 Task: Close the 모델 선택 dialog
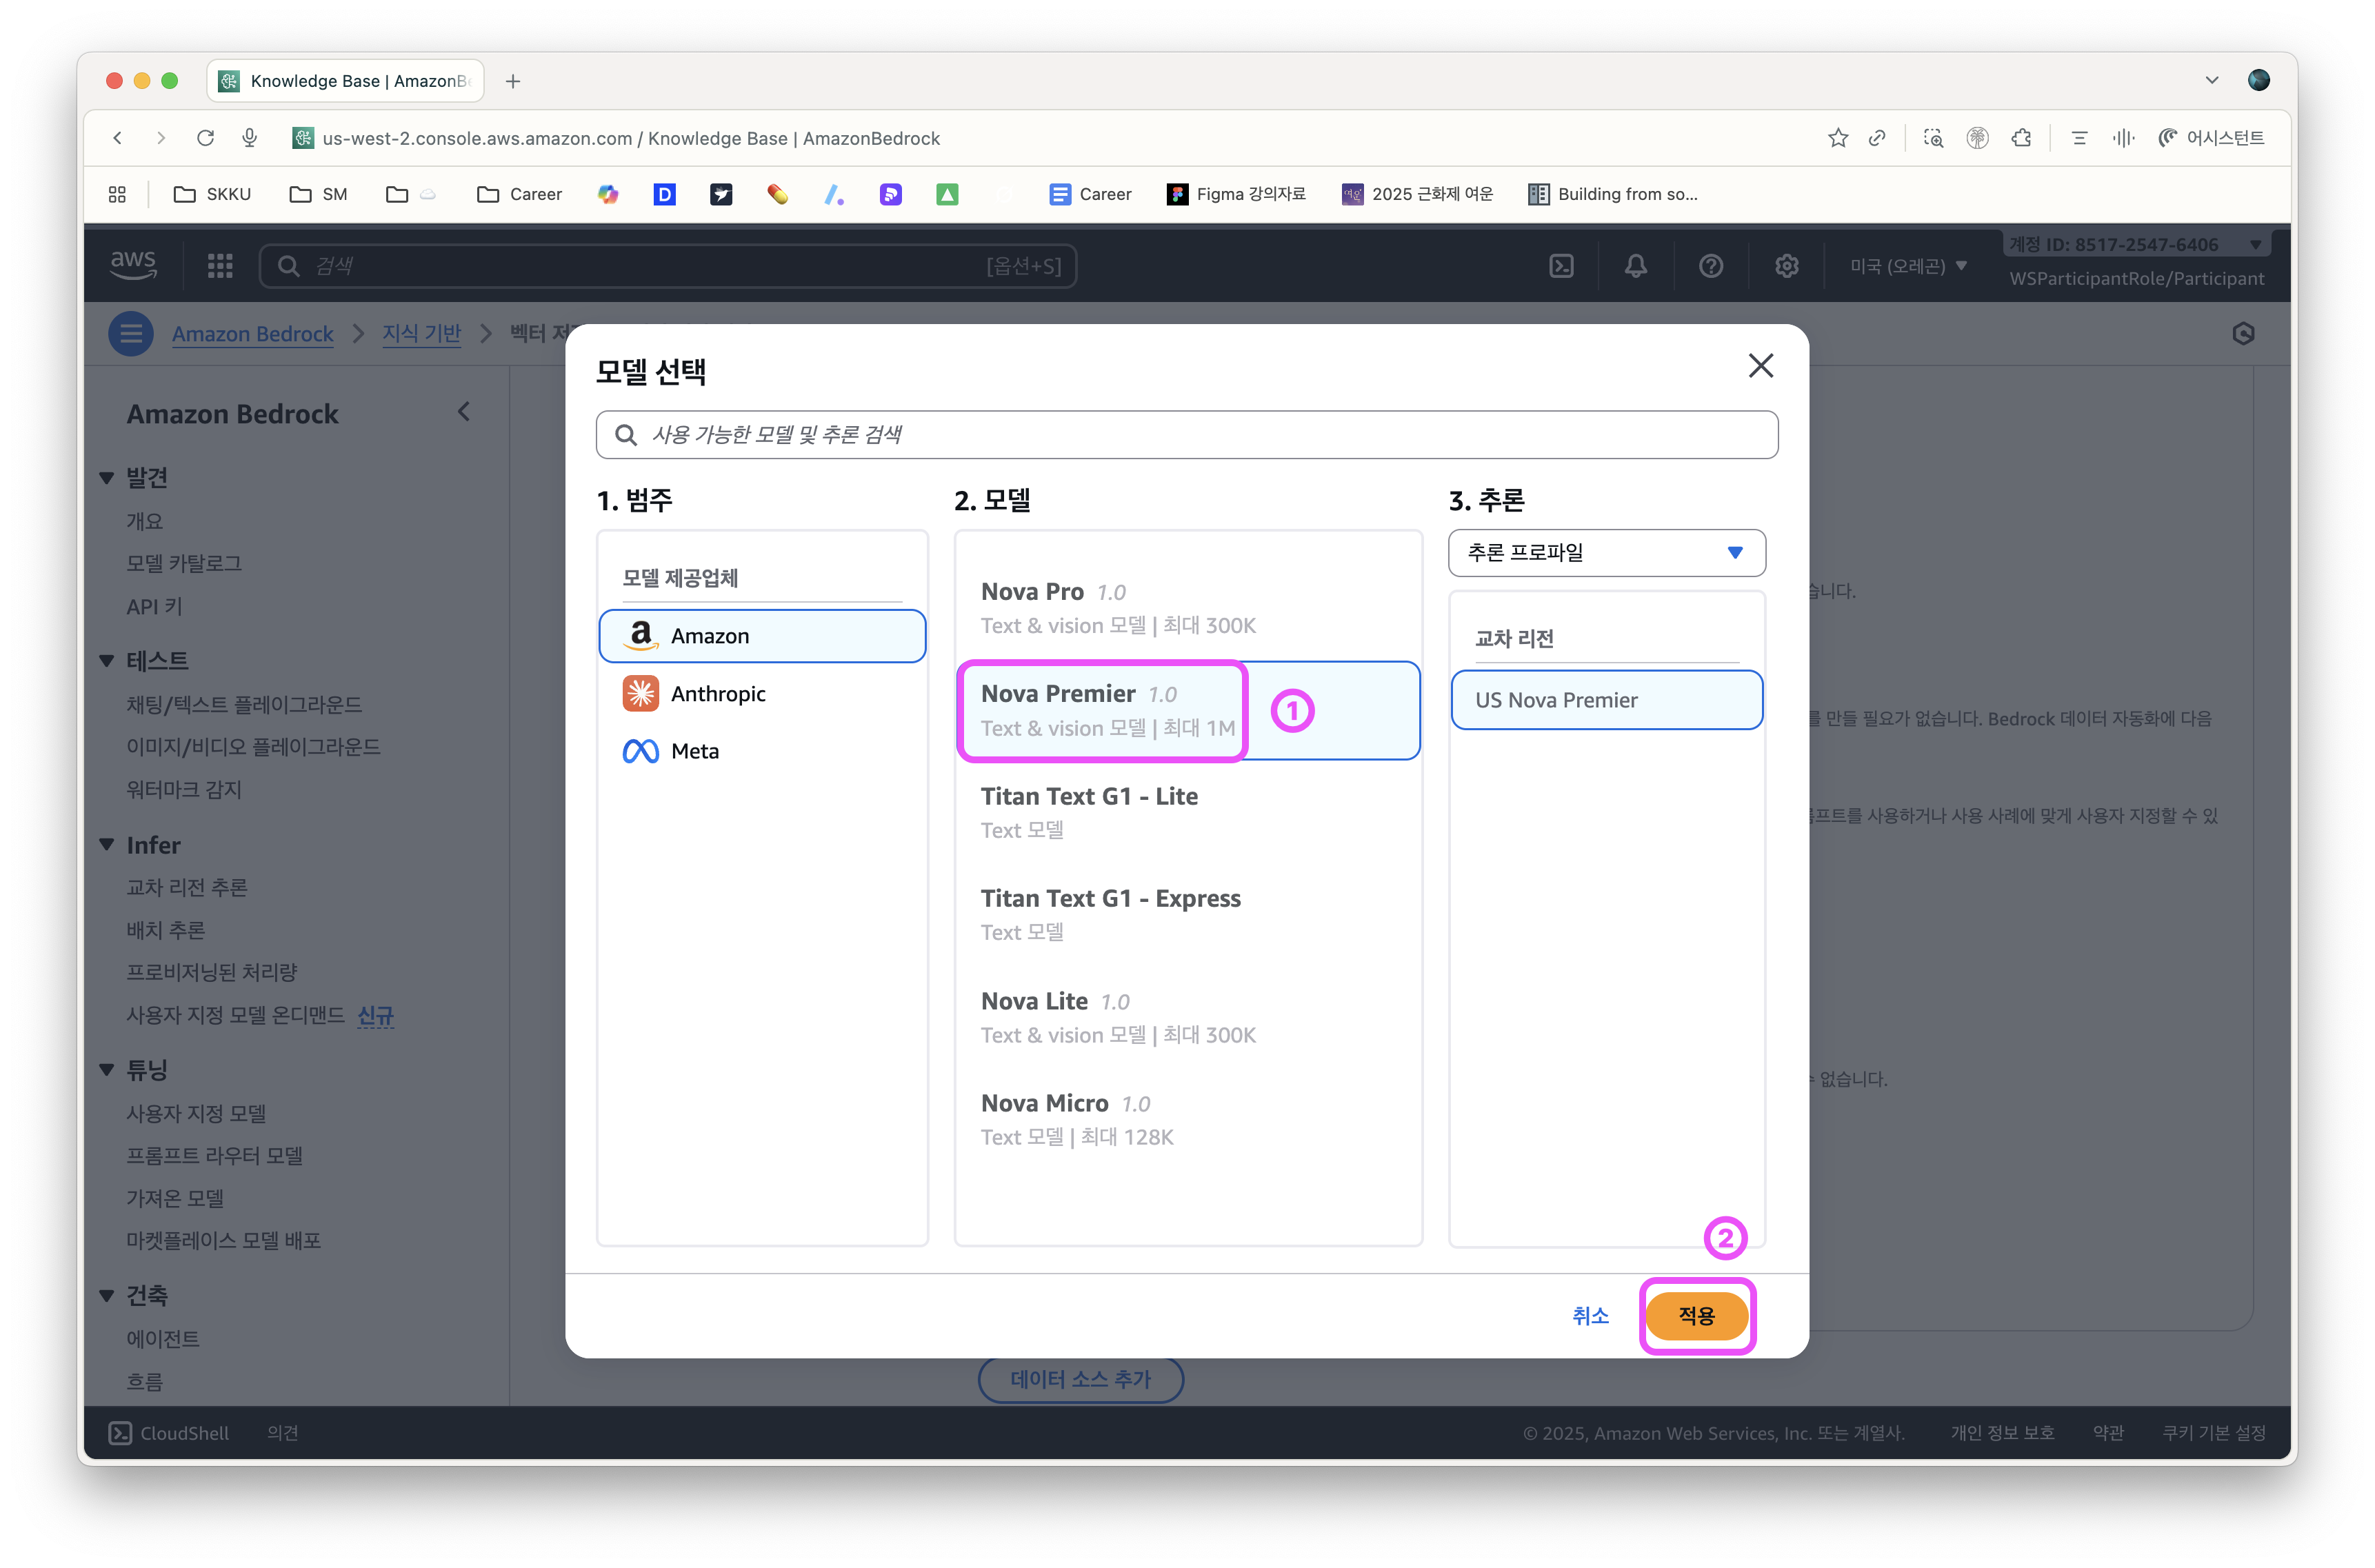(1760, 366)
